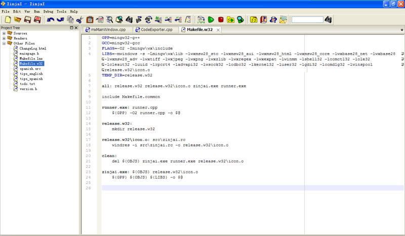Open the Debug menu
This screenshot has width=405, height=236.
click(x=48, y=11)
